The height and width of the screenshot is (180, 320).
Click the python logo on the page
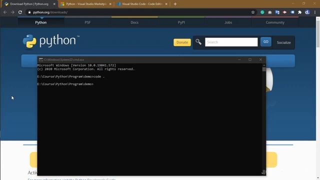[x=51, y=41]
